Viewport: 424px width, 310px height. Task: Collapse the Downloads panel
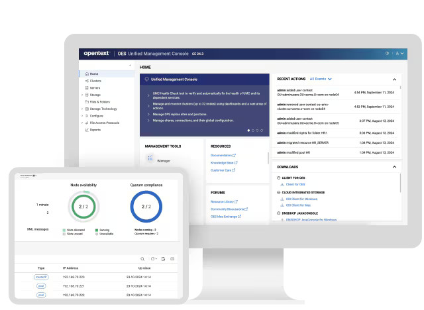[x=394, y=167]
